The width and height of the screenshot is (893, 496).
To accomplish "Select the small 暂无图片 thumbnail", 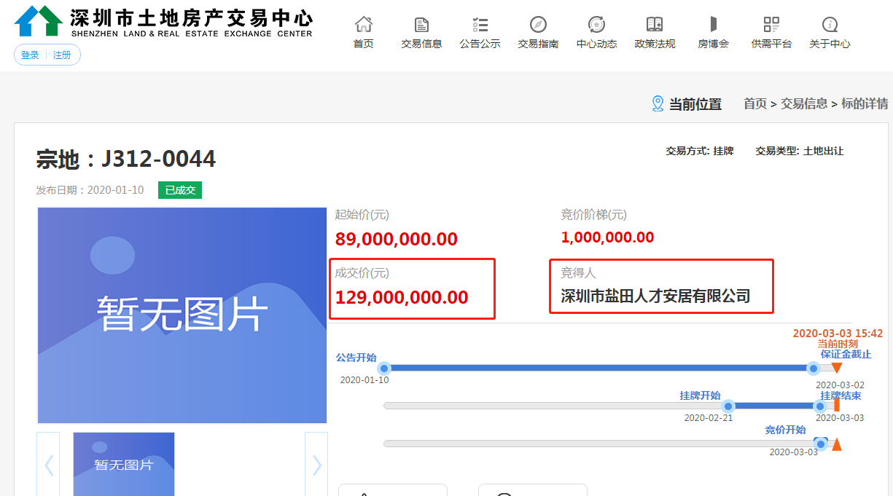I will coord(124,465).
